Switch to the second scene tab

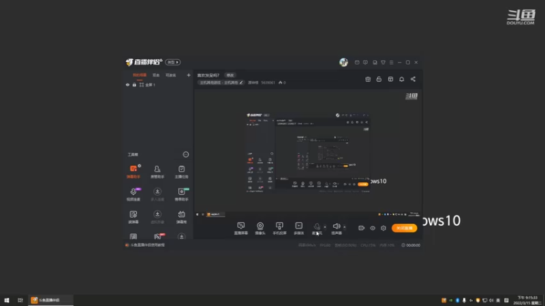tap(156, 75)
